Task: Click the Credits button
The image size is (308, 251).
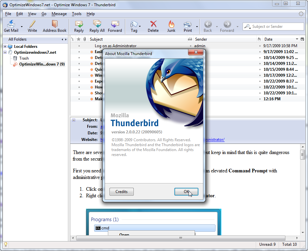Action: (122, 192)
